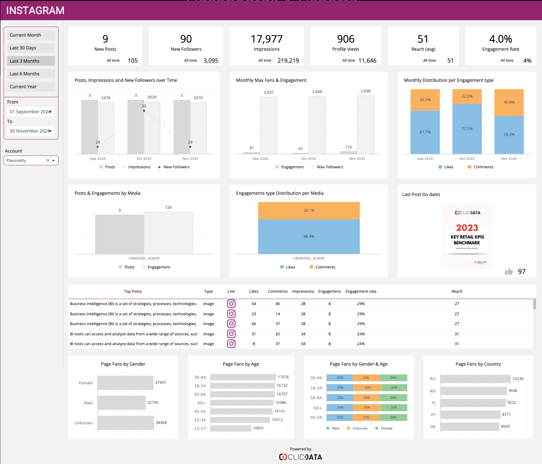
Task: Click the thumbs-up like icon under Last Post
Action: tap(509, 271)
